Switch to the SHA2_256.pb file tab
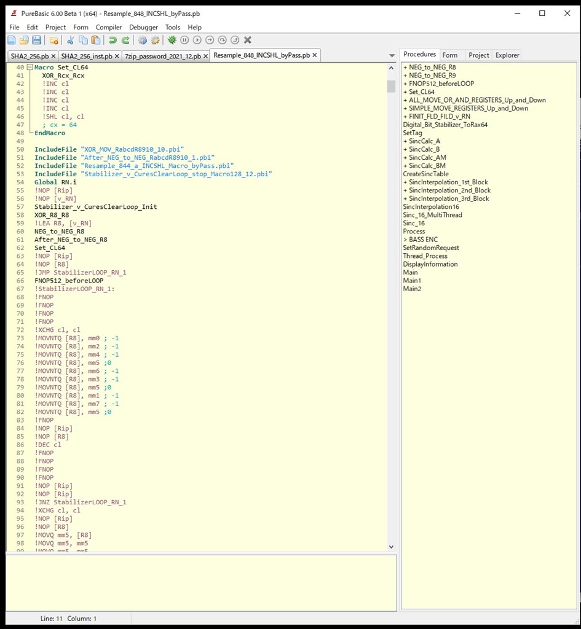The image size is (581, 629). pos(30,56)
